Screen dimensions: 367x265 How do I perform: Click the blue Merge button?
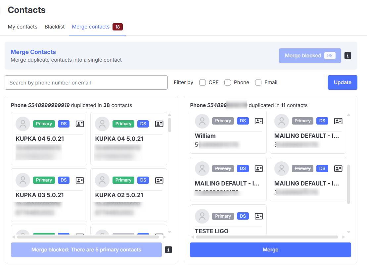[270, 250]
